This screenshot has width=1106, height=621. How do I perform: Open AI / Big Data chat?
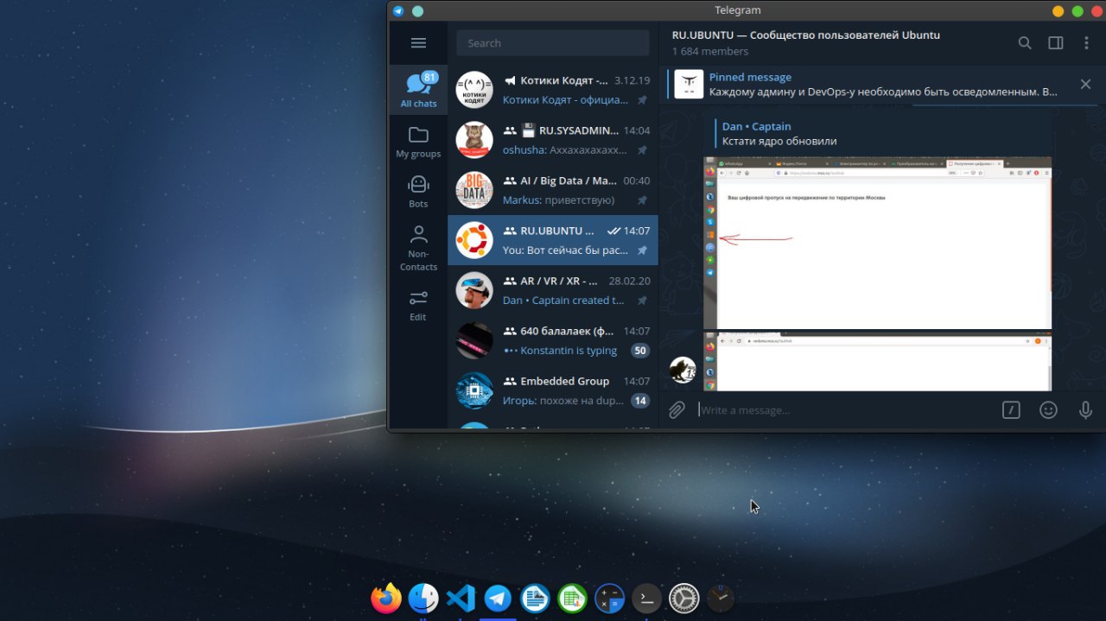(553, 190)
